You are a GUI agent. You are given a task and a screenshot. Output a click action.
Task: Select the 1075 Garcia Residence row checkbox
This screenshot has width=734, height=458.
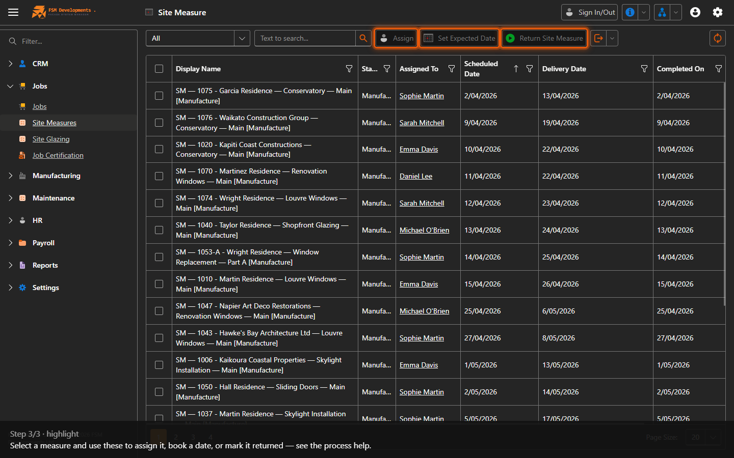click(159, 96)
